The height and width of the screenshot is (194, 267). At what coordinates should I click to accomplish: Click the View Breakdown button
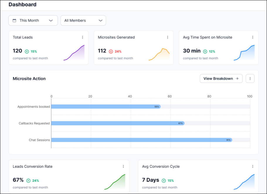221,78
